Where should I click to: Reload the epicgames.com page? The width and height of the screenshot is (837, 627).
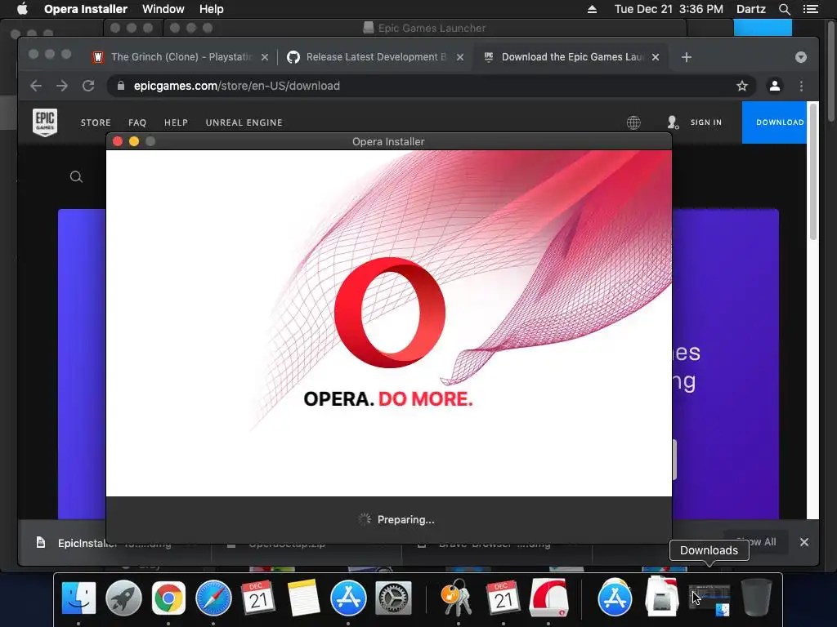coord(88,86)
